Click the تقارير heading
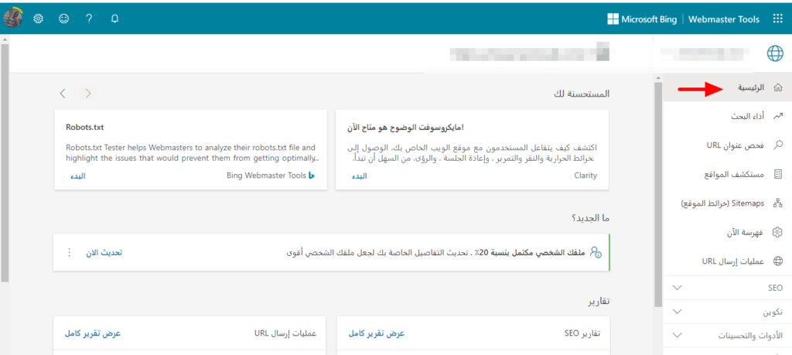This screenshot has height=355, width=792. coord(599,302)
